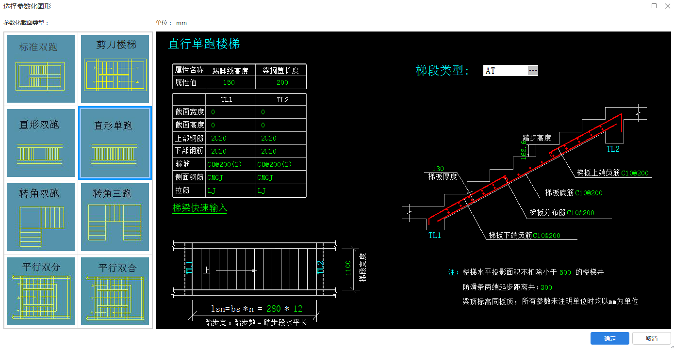Edit TL1 拉筋 value LJ
The image size is (674, 348).
(212, 190)
